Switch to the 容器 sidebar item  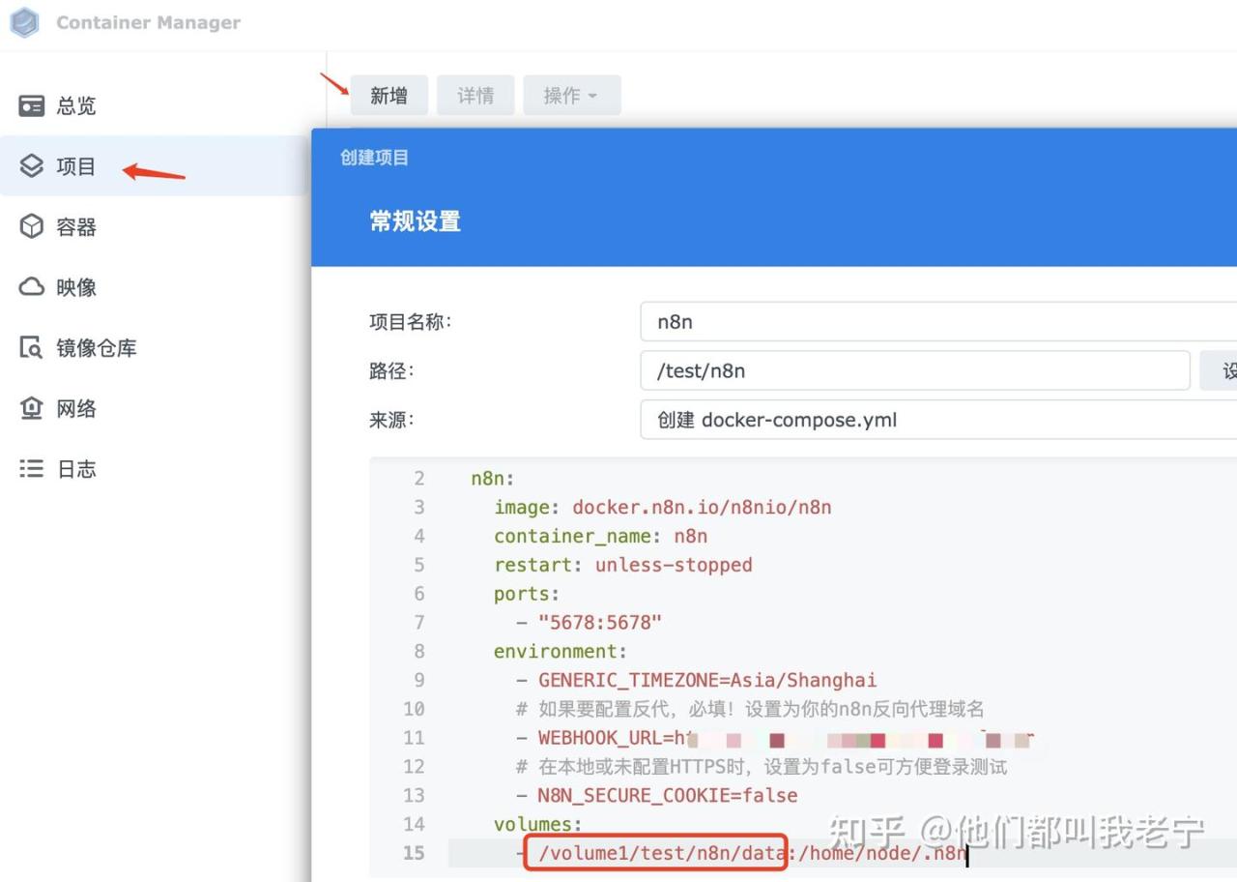pyautogui.click(x=76, y=227)
